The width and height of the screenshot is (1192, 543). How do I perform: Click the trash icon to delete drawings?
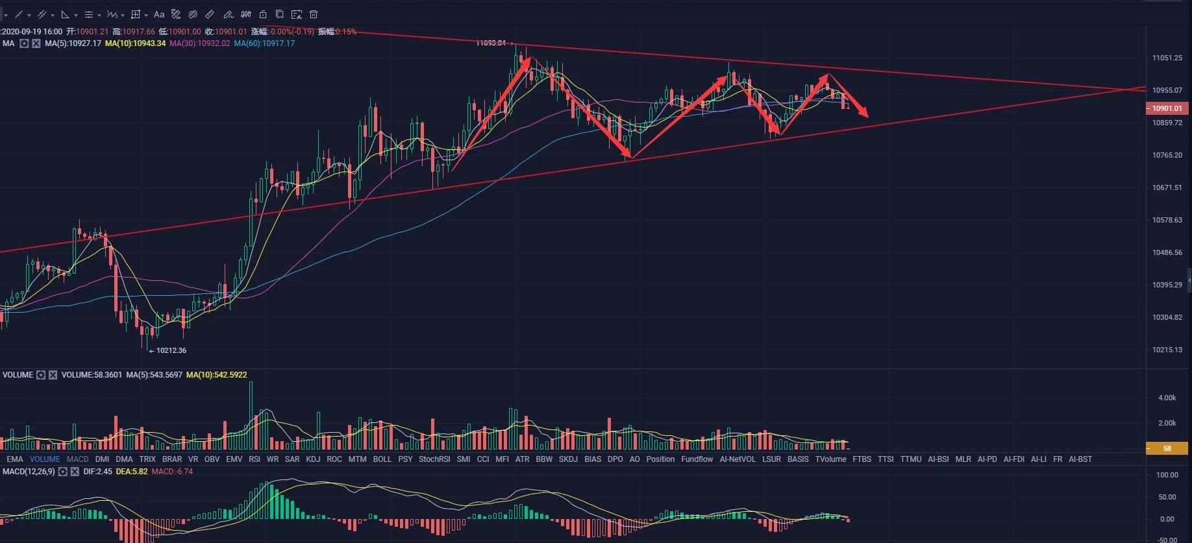click(x=314, y=14)
